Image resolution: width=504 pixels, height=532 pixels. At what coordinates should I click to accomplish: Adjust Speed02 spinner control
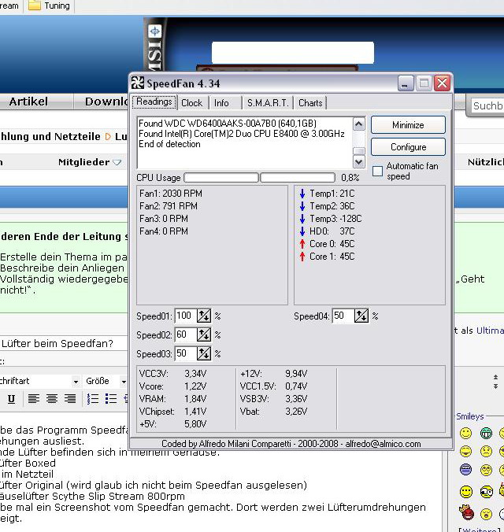[204, 335]
